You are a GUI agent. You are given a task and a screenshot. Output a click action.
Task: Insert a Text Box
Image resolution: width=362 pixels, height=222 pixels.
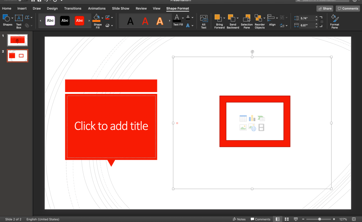click(x=19, y=21)
